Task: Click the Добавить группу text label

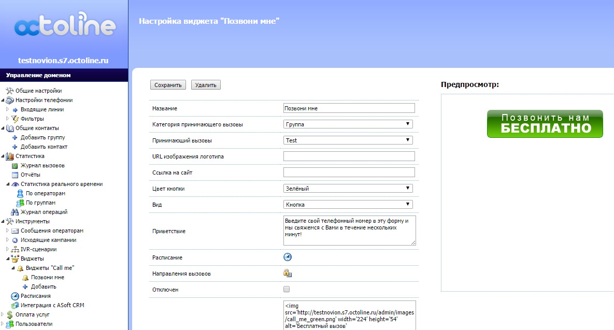Action: (x=42, y=138)
